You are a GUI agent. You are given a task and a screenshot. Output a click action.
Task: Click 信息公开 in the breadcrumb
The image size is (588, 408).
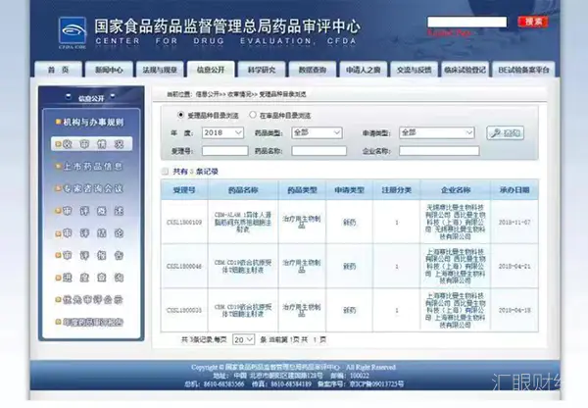click(x=207, y=94)
